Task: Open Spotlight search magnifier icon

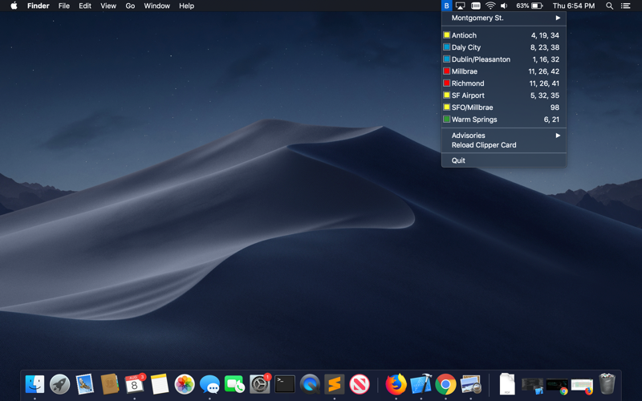Action: (609, 6)
